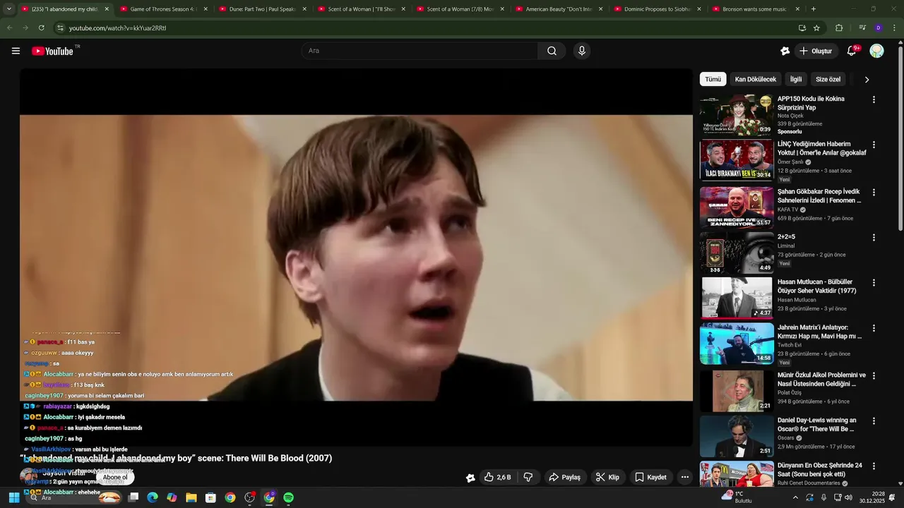Open options for Hasan Mutlucan video
Image resolution: width=904 pixels, height=508 pixels.
pos(874,283)
